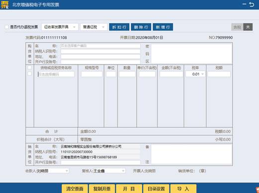This screenshot has width=259, height=193.
Task: Check the select-all box in goods header
Action: pos(29,68)
